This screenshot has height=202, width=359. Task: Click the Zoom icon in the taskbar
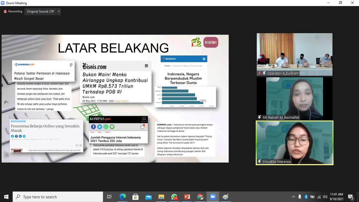coord(213,197)
